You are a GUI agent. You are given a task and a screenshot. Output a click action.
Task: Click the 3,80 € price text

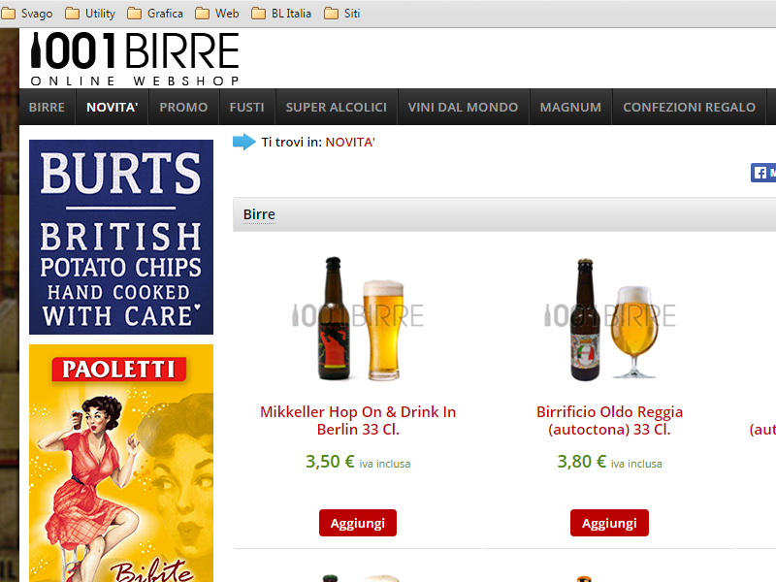581,462
